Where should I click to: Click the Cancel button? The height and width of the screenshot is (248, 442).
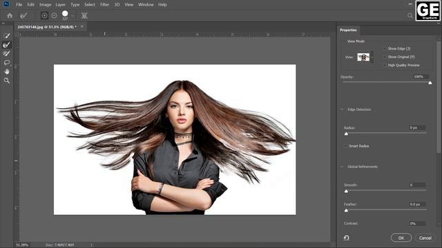[x=425, y=238]
